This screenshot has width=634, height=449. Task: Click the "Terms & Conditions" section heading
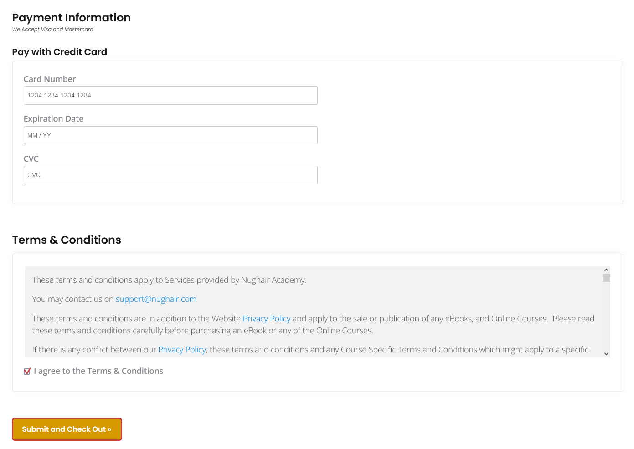pyautogui.click(x=67, y=240)
